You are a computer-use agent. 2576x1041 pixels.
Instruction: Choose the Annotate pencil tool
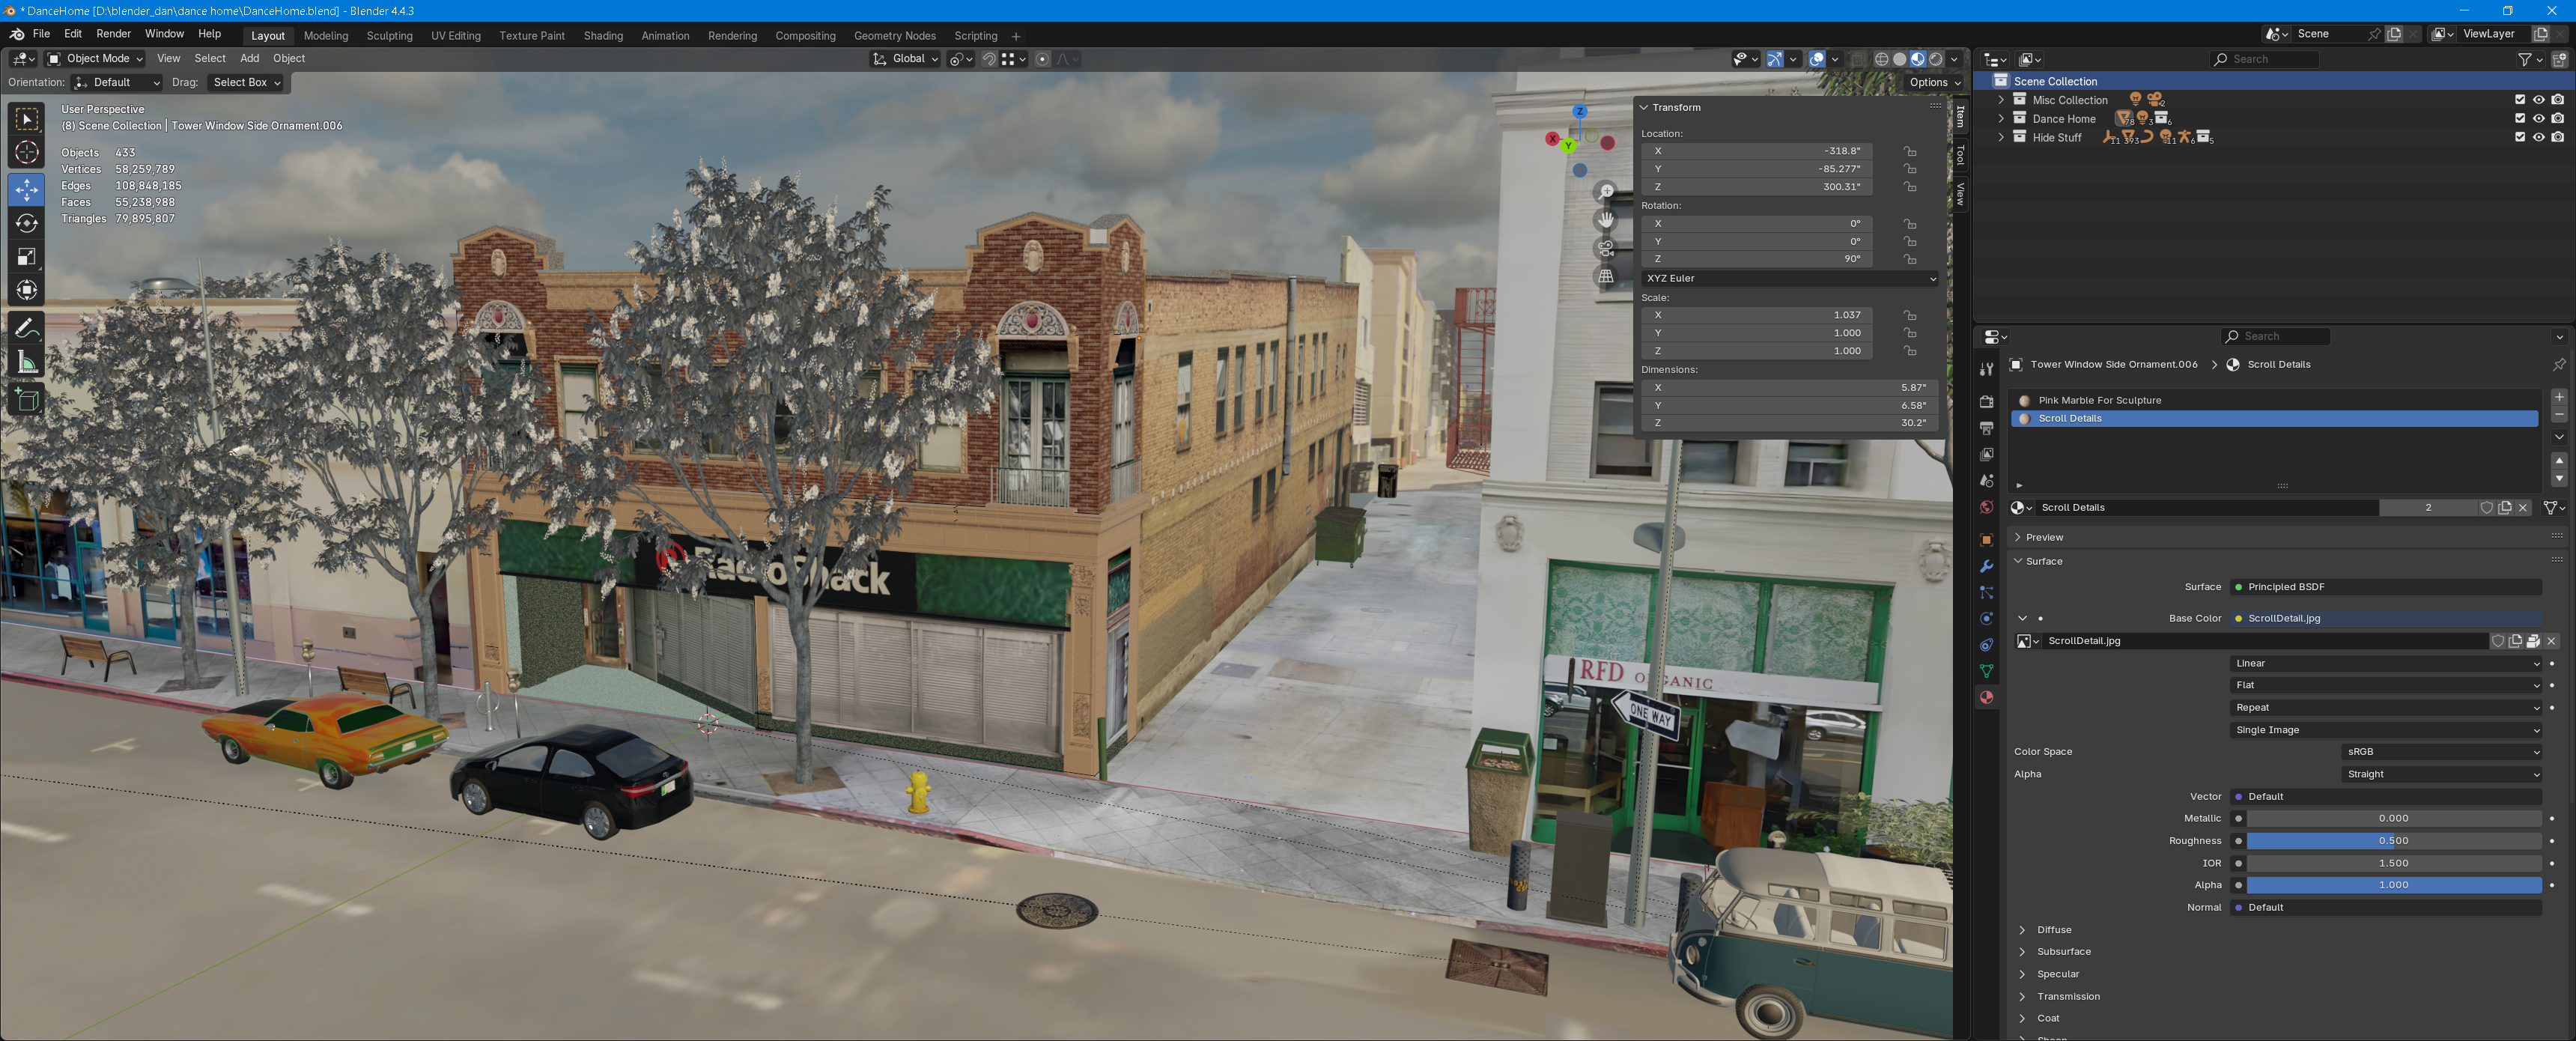(27, 327)
